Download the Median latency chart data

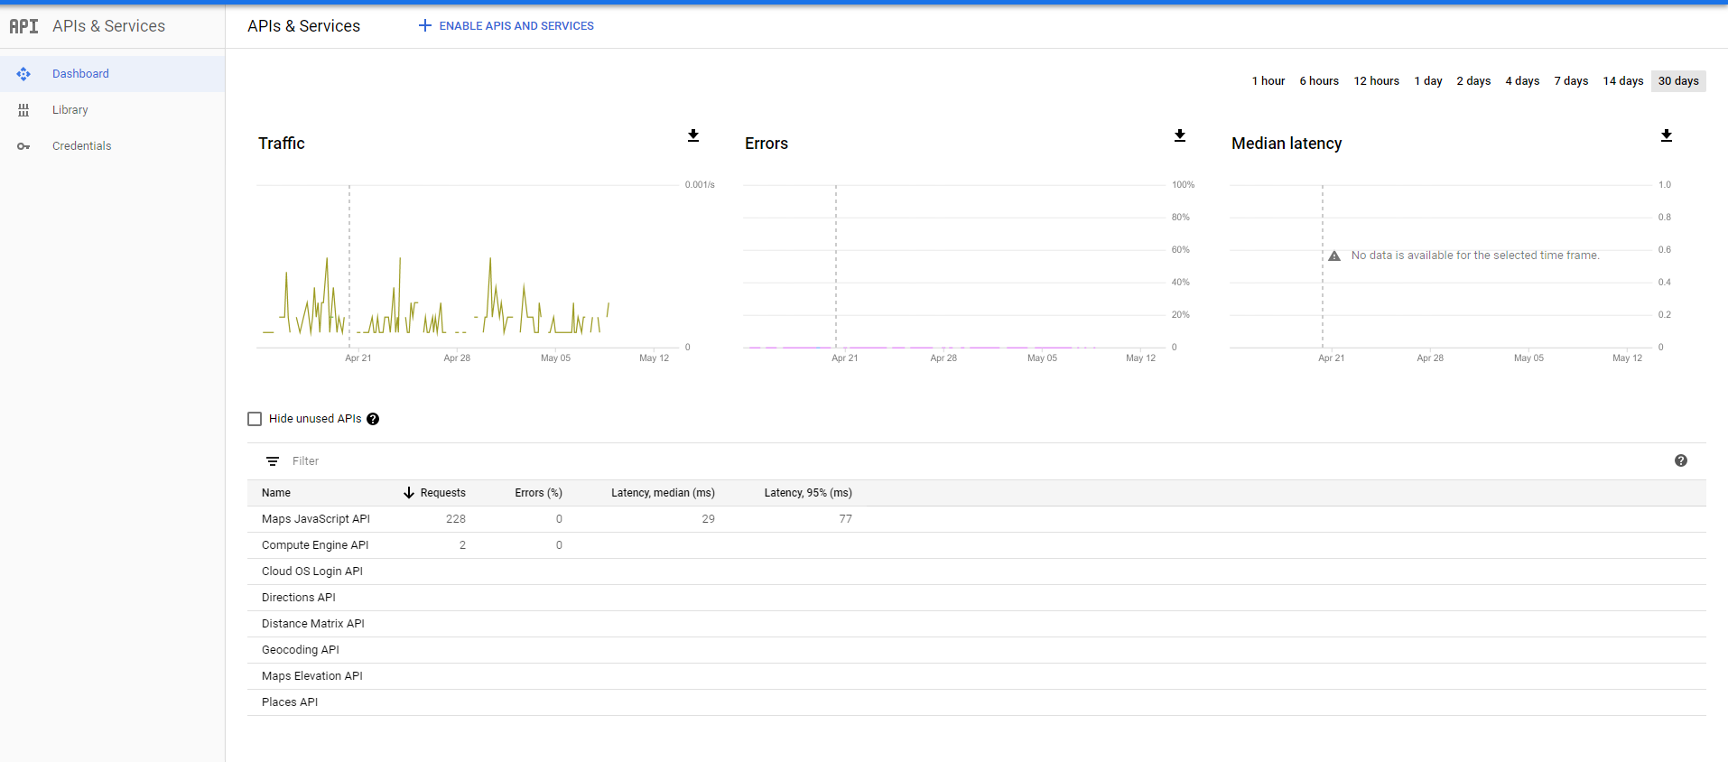pyautogui.click(x=1667, y=135)
